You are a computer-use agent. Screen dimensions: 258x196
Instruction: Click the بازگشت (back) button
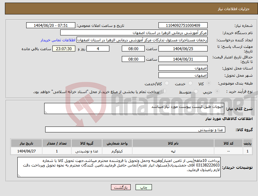pos(121,187)
